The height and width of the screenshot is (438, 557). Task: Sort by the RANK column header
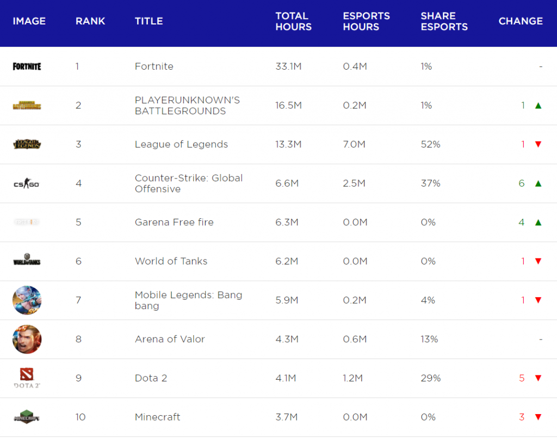(x=90, y=21)
